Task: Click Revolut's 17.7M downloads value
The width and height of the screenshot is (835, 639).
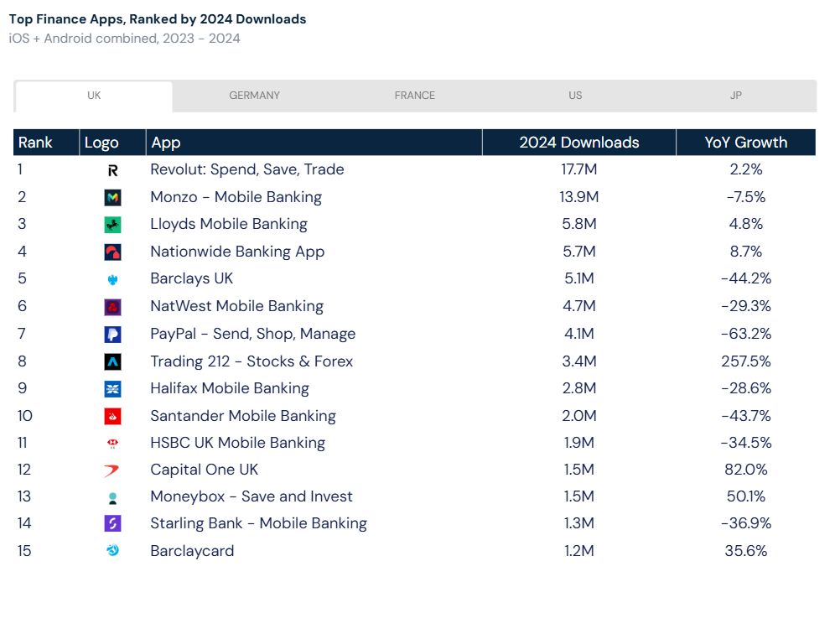Action: tap(578, 170)
